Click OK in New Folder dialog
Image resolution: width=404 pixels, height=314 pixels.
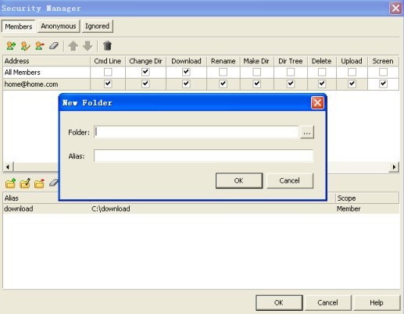(239, 180)
